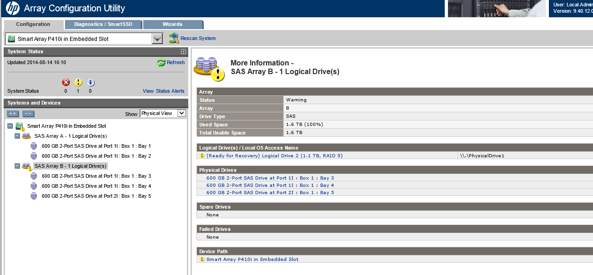The image size is (593, 275).
Task: Select SAS Array A tree item
Action: 70,136
